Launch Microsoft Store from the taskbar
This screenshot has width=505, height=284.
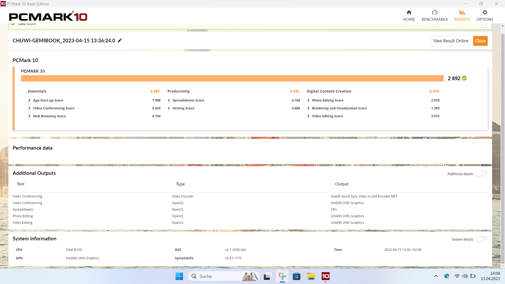296,276
